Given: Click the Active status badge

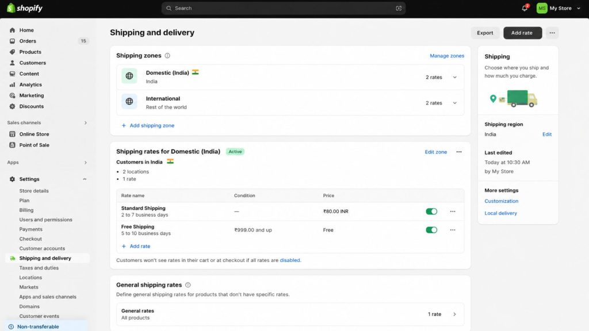Looking at the screenshot, I should [235, 152].
